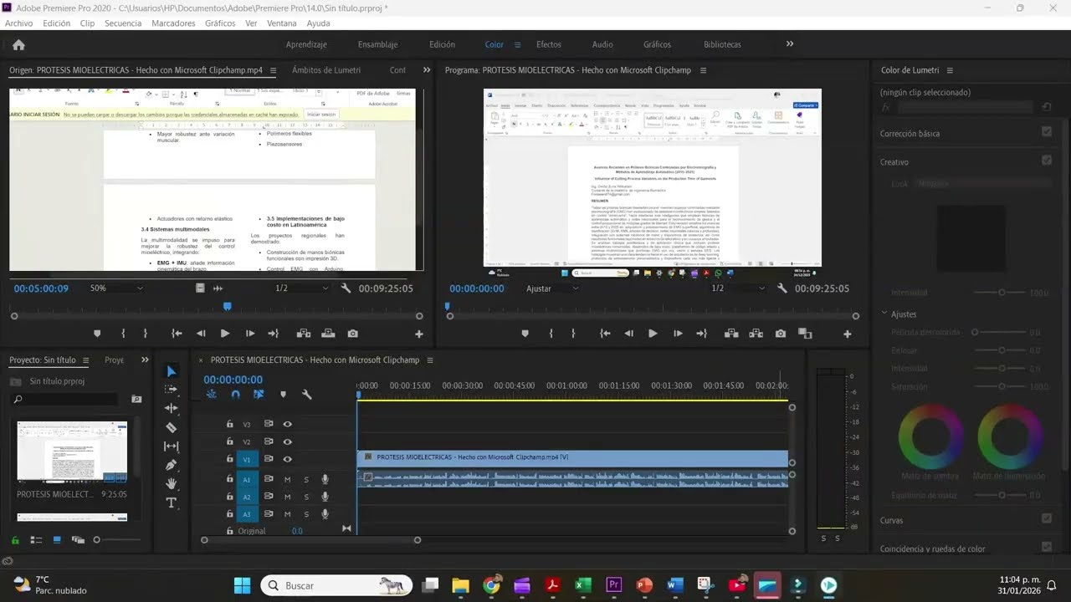Switch project panel to freeform view
This screenshot has width=1071, height=602.
77,540
